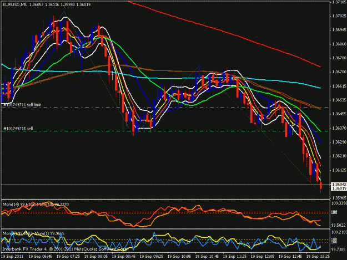Screen dimensions: 347x260
Task: Click the Mom(14) indicator label
Action: [x=18, y=205]
